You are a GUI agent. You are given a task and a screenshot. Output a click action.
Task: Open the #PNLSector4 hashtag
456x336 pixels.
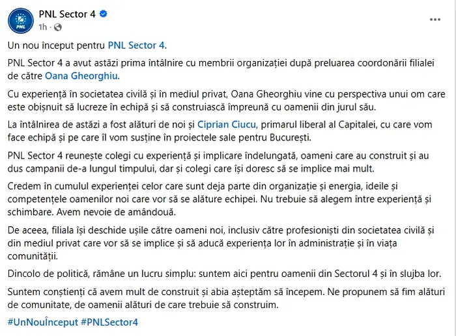(109, 322)
